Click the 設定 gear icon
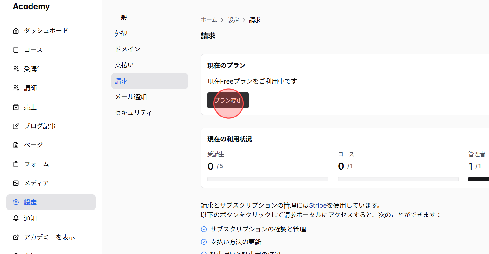This screenshot has height=254, width=489. tap(16, 202)
